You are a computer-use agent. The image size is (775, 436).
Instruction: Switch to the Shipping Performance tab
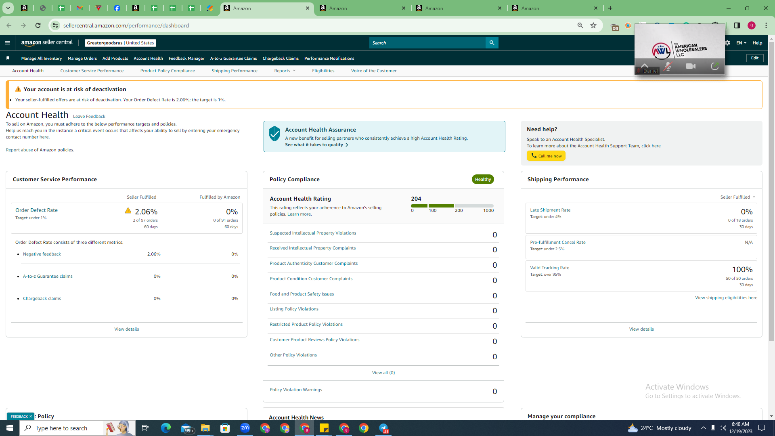pos(235,71)
